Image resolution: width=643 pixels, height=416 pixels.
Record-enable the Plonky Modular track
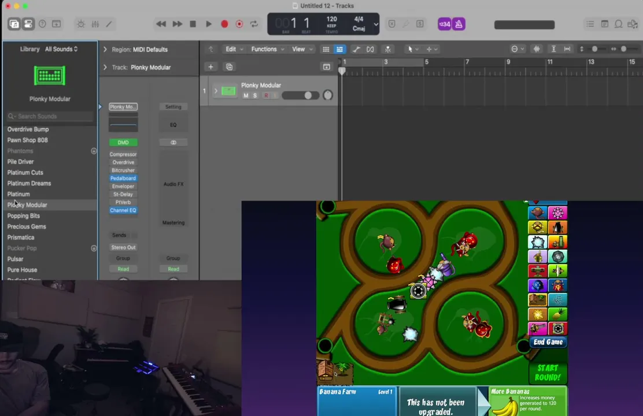tap(266, 95)
